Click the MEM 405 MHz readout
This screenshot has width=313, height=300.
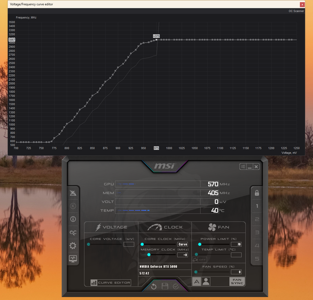(213, 193)
